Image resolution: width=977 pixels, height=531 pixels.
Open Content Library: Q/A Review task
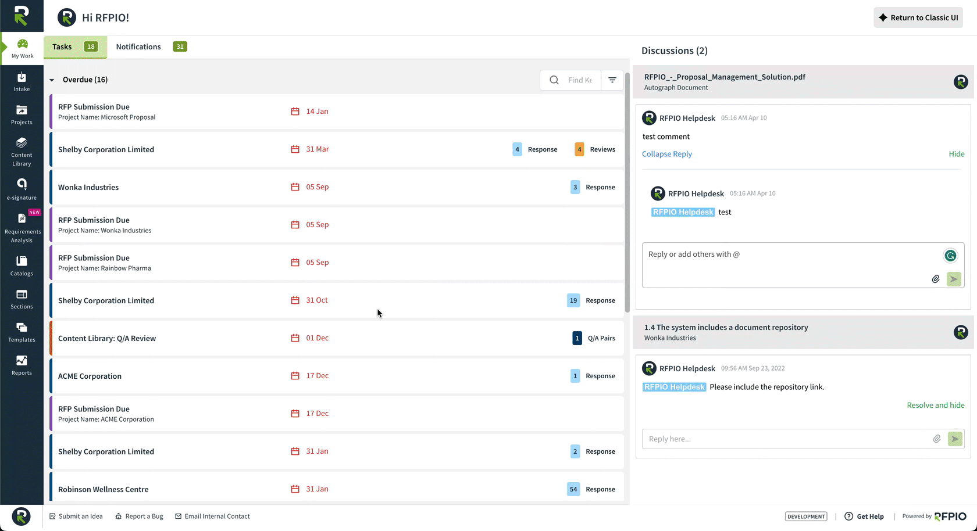pyautogui.click(x=337, y=338)
